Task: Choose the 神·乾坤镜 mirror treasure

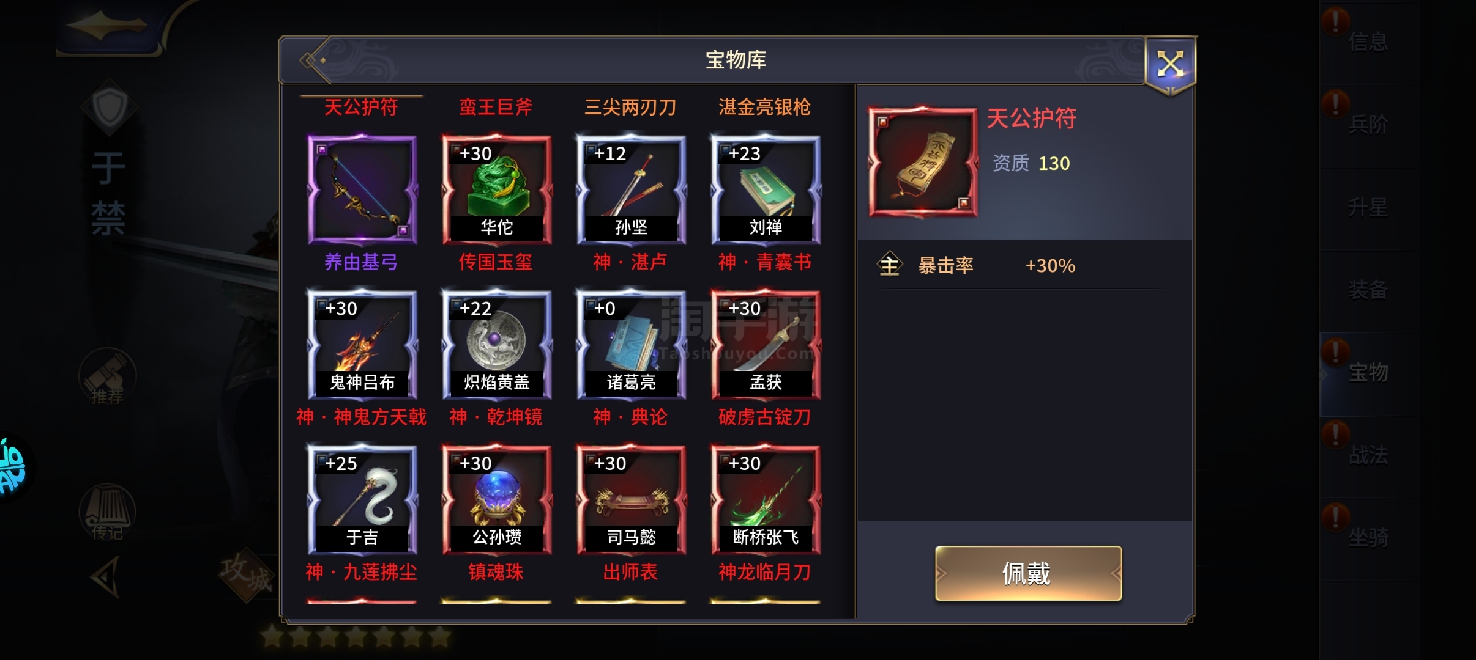Action: pyautogui.click(x=496, y=345)
